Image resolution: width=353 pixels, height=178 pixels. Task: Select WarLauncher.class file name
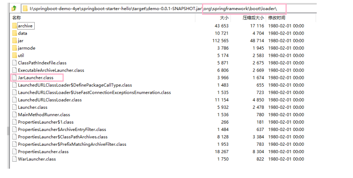click(x=37, y=159)
